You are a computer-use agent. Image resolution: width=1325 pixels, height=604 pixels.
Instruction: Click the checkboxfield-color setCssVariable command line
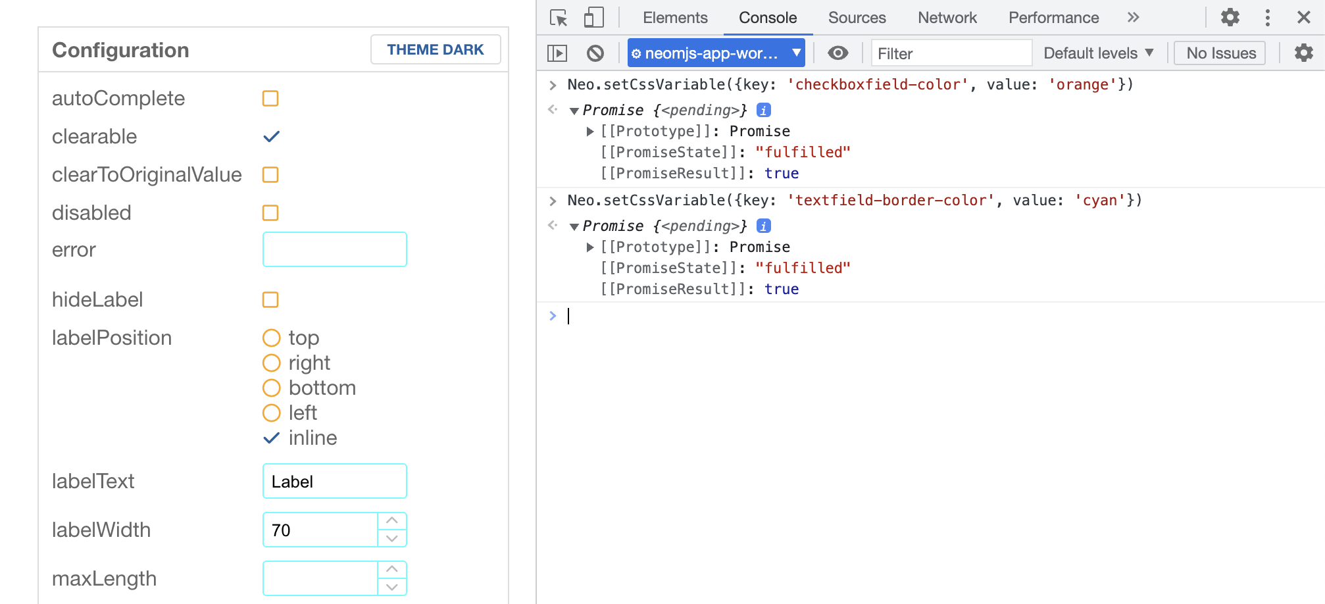(850, 85)
